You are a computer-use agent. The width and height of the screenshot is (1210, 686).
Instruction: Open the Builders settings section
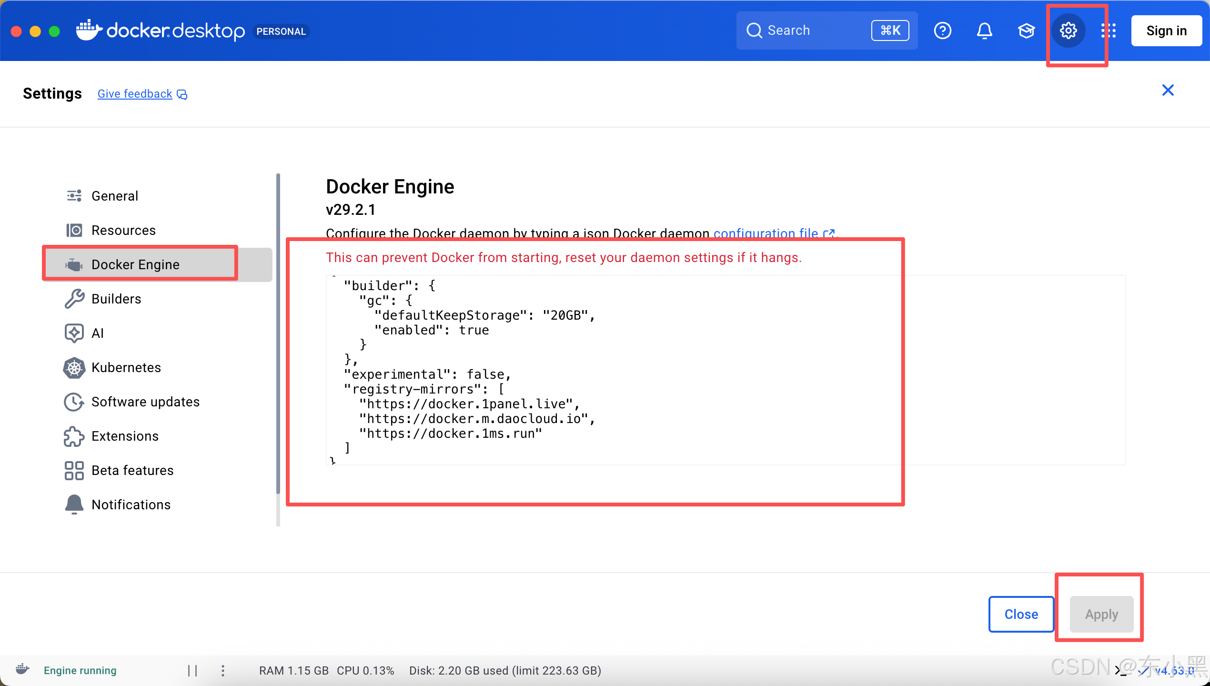tap(116, 299)
